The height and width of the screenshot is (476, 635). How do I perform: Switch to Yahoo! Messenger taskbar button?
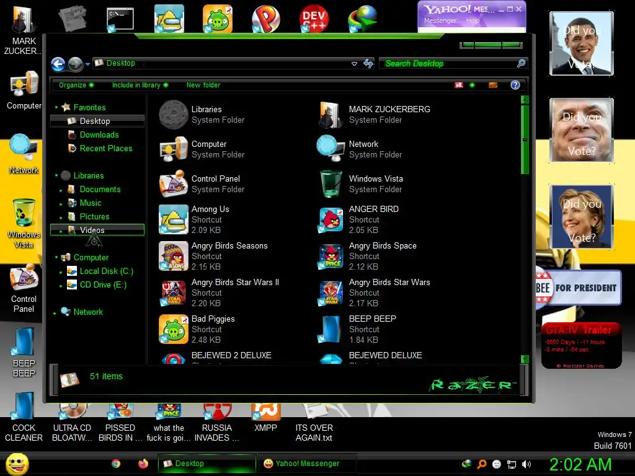coord(308,464)
